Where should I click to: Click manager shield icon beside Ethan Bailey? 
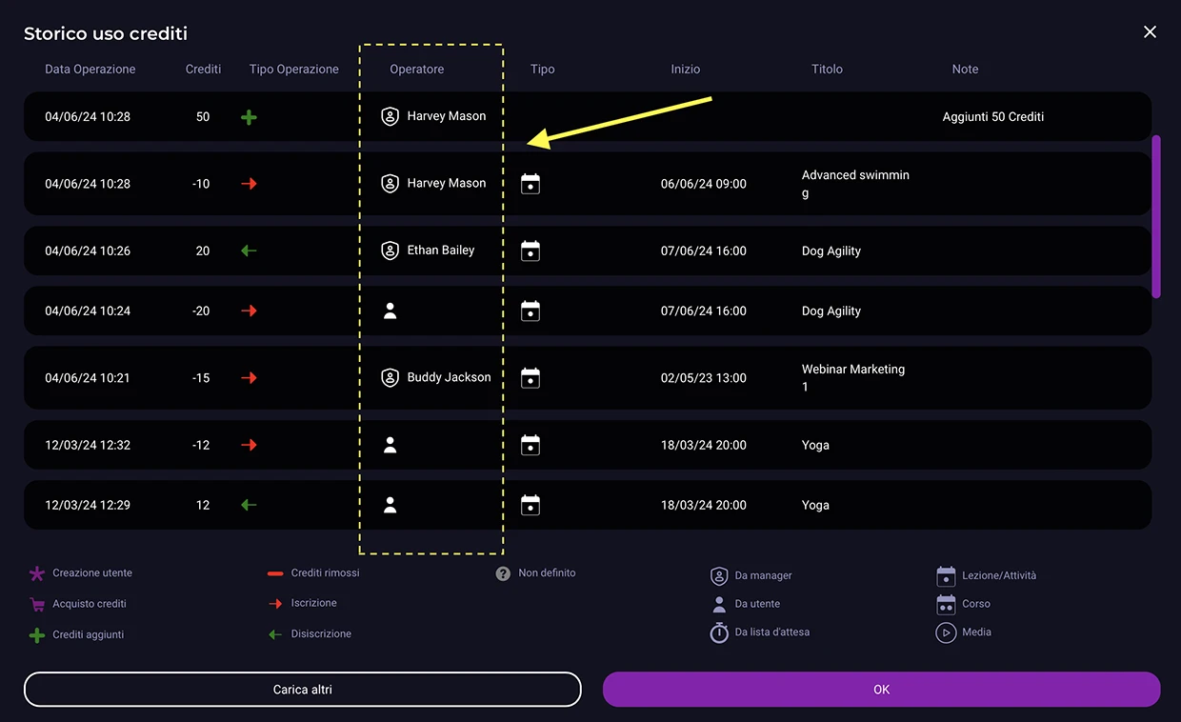point(390,251)
